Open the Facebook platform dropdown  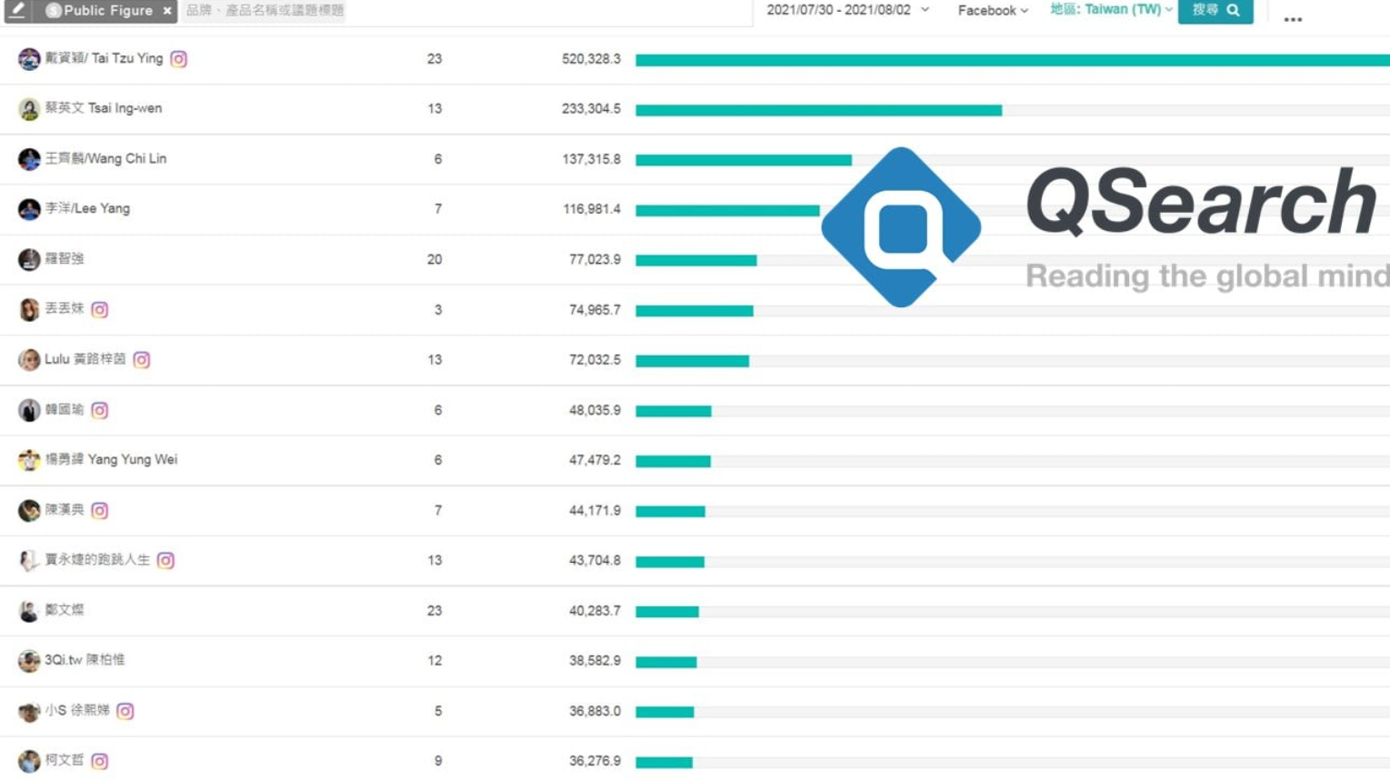pyautogui.click(x=992, y=11)
